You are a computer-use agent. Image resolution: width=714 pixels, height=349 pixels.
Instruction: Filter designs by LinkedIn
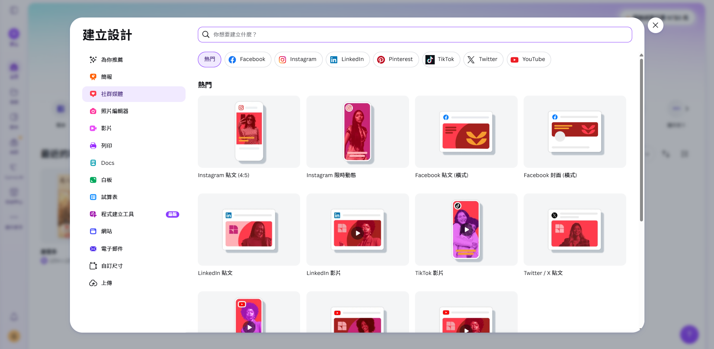pyautogui.click(x=348, y=60)
